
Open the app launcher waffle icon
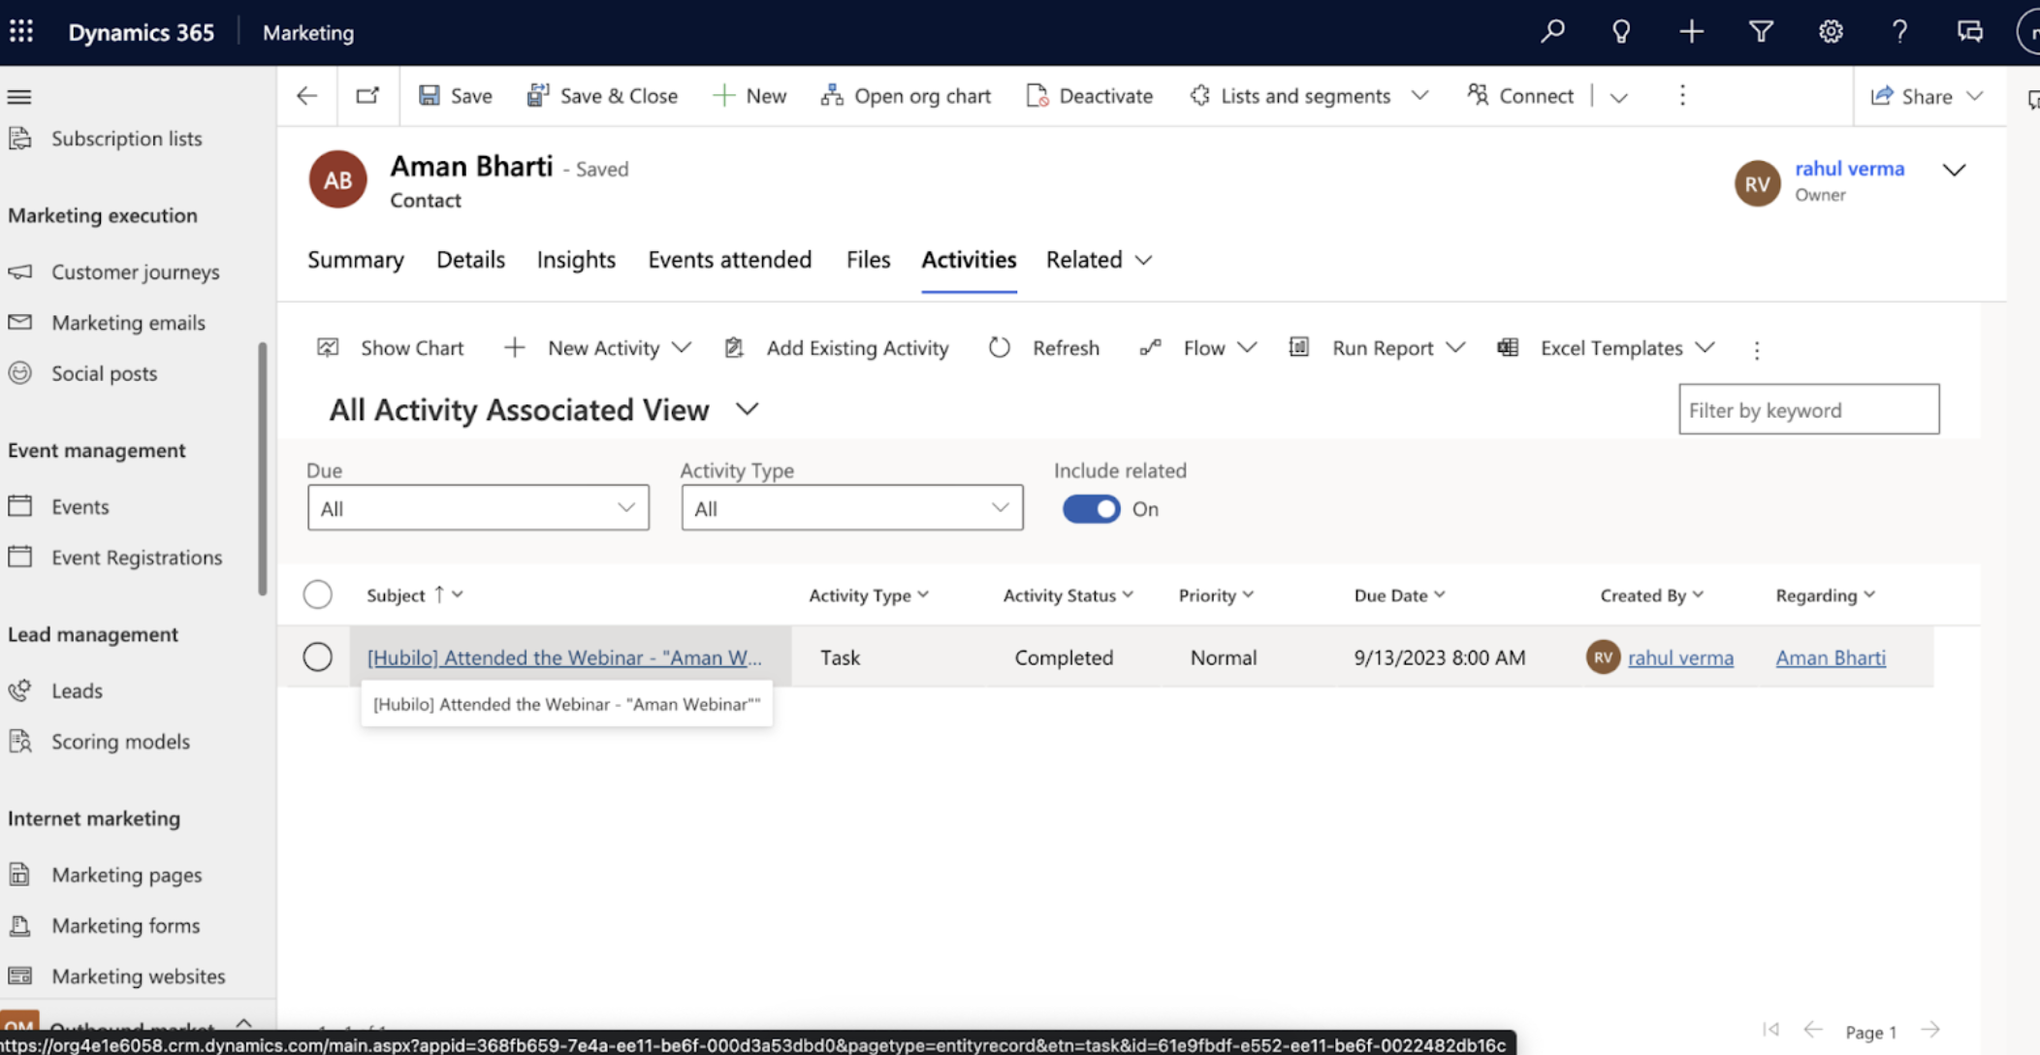[21, 32]
